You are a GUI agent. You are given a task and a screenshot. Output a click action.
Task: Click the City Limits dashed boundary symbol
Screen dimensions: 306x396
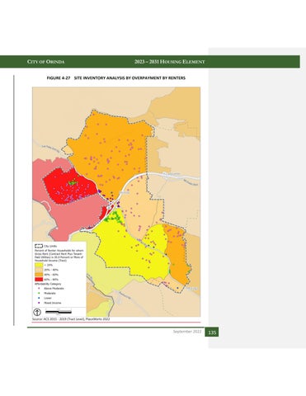point(39,247)
